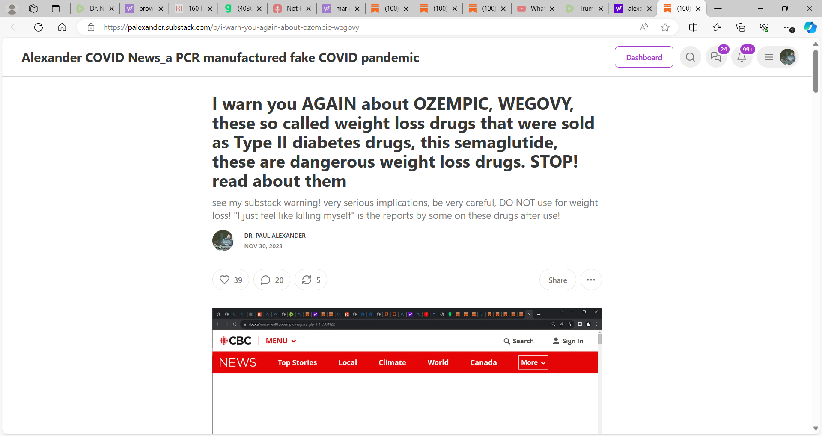Open notifications bell with 99+ badge
The image size is (822, 436).
(x=742, y=57)
